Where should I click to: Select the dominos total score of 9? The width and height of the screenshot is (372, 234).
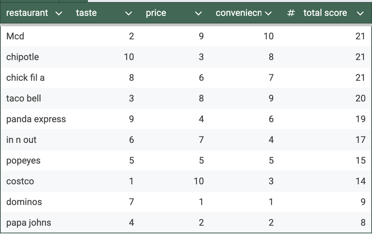(363, 202)
